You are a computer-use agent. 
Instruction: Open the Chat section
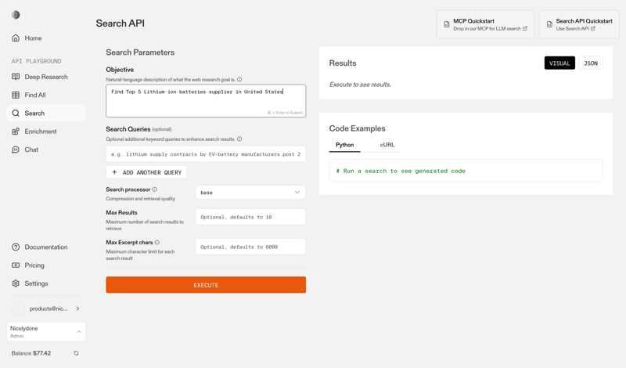(46, 150)
